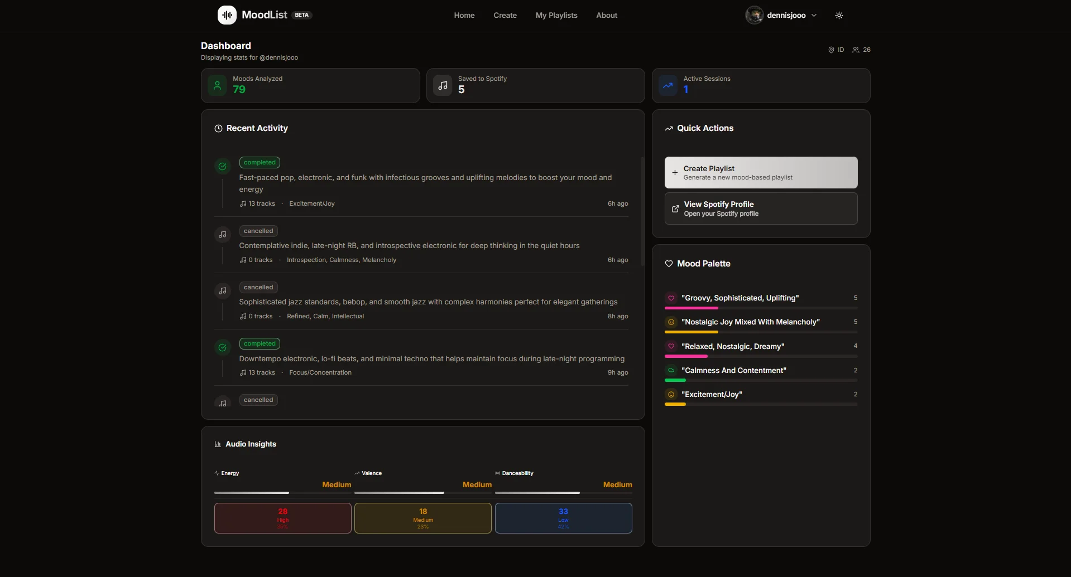Click the green completed checkmark on first activity
The width and height of the screenshot is (1071, 577).
click(x=222, y=166)
